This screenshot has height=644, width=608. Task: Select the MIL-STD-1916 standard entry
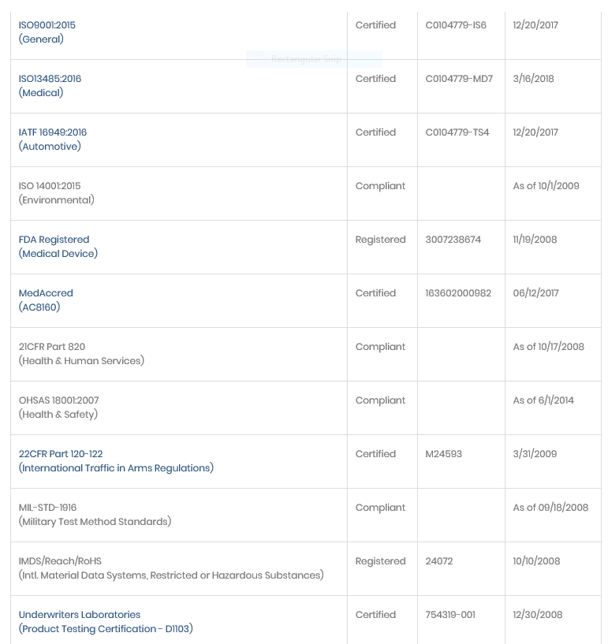[x=48, y=508]
